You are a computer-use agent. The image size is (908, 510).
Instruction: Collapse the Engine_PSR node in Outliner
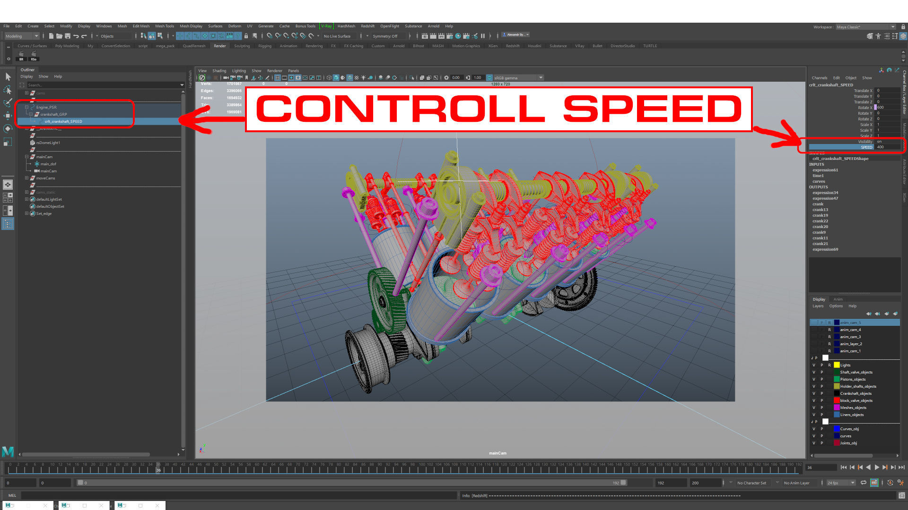coord(26,107)
